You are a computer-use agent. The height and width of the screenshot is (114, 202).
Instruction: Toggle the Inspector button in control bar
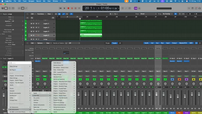[6, 8]
